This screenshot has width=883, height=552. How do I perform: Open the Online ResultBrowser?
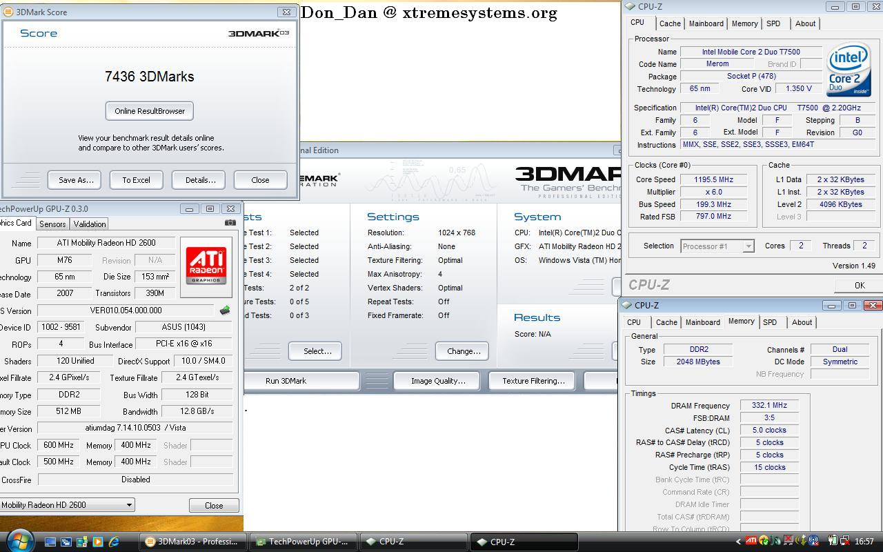click(150, 111)
